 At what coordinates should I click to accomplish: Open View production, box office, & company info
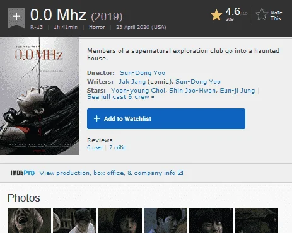(x=107, y=173)
